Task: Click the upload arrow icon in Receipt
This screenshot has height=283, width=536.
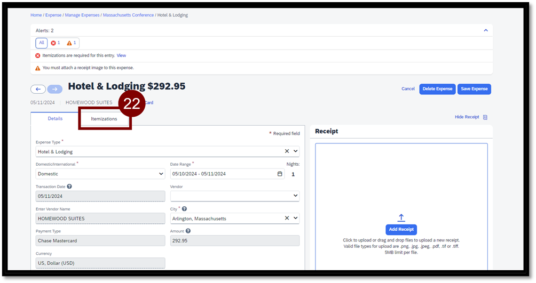Action: tap(401, 217)
